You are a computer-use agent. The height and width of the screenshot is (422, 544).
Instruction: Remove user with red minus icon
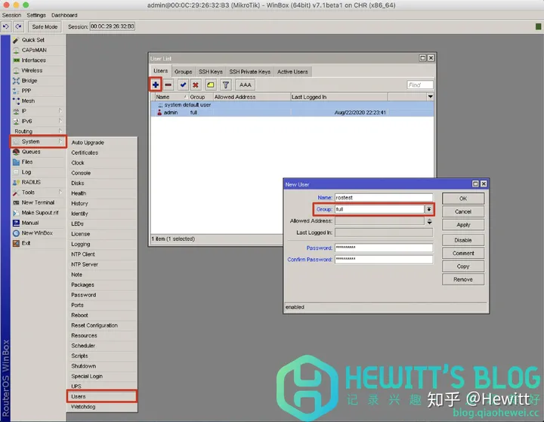pos(168,85)
